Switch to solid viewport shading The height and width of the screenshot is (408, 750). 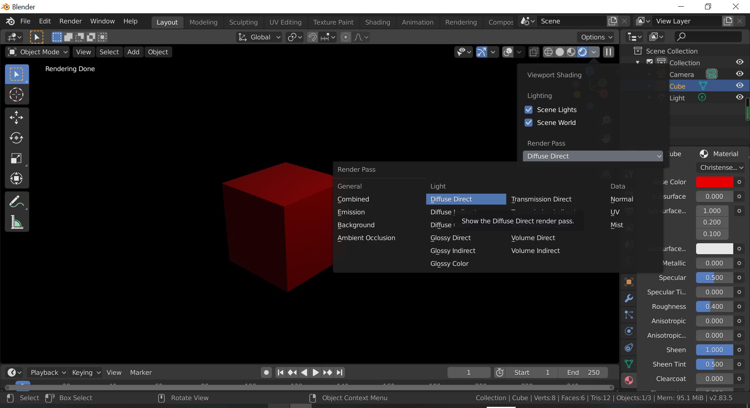tap(560, 52)
